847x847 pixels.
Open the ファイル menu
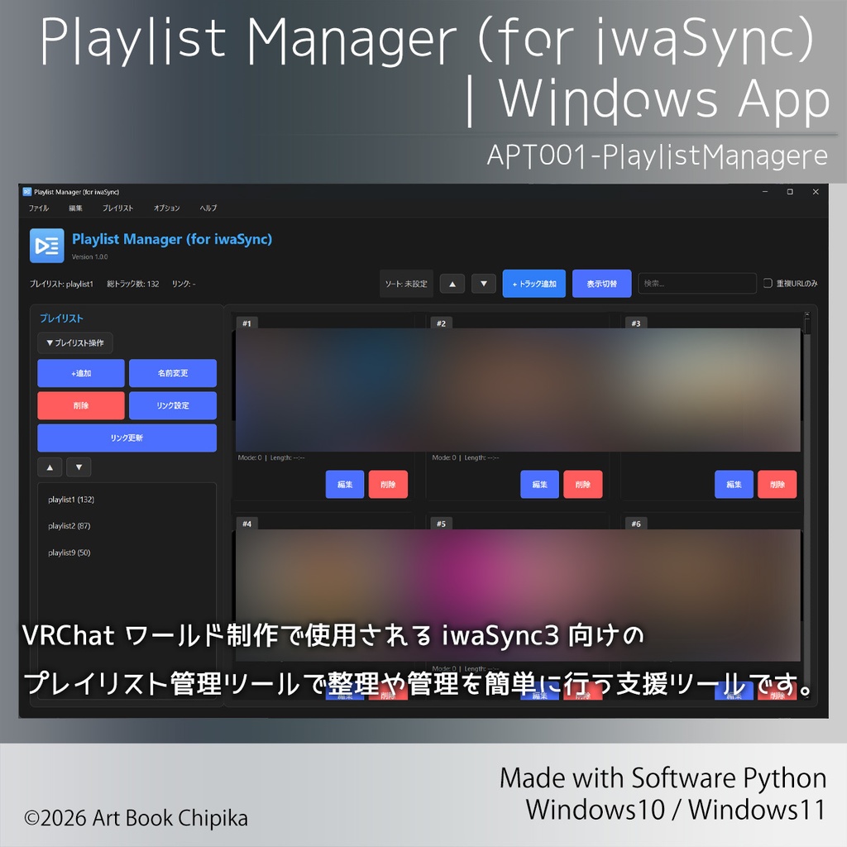pyautogui.click(x=38, y=208)
